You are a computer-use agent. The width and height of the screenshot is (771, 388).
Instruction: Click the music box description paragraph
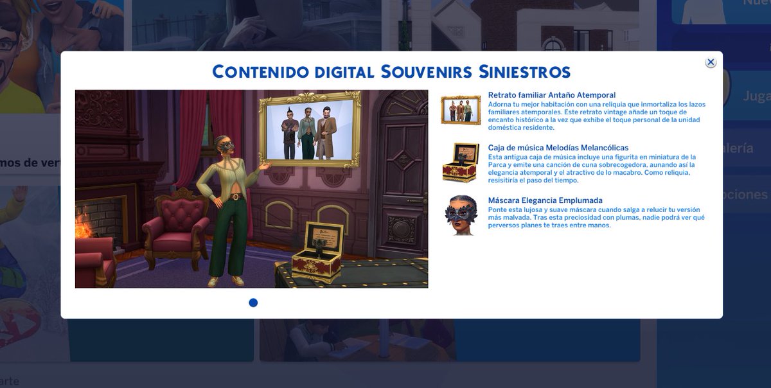click(592, 168)
